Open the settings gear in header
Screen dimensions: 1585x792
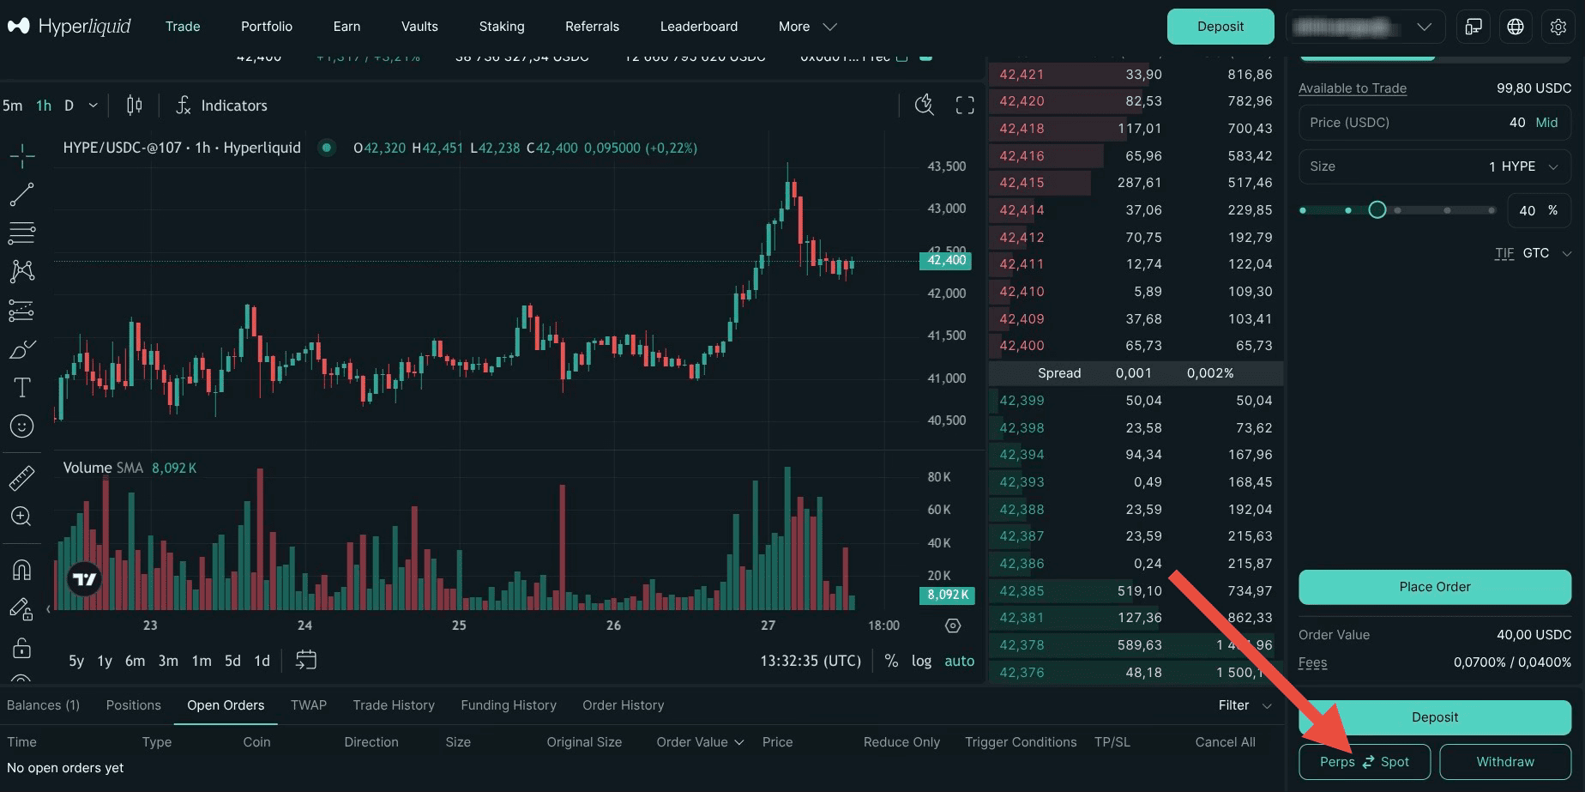coord(1558,27)
